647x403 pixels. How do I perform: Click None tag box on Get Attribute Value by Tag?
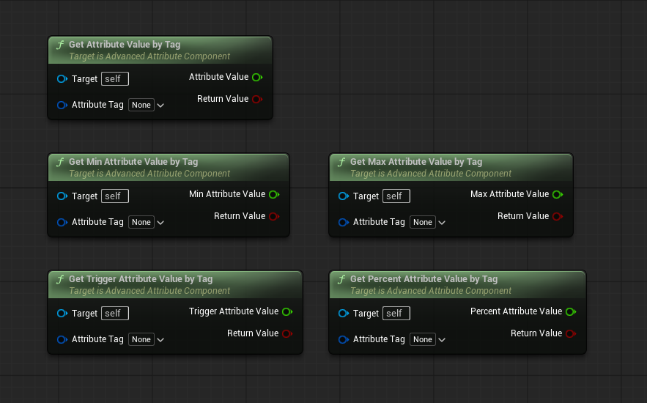pyautogui.click(x=141, y=105)
